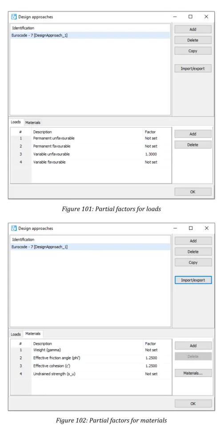
Task: Switch to Loads tab in Figure 102 dialog
Action: 16,334
